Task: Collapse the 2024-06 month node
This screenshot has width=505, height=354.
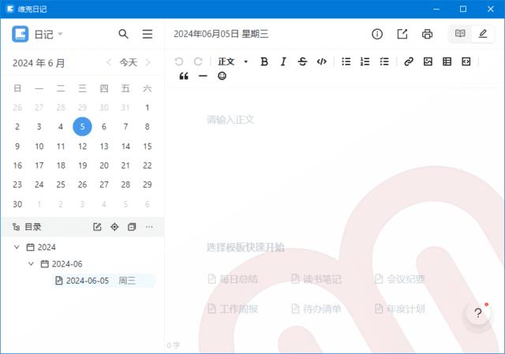Action: [x=32, y=264]
